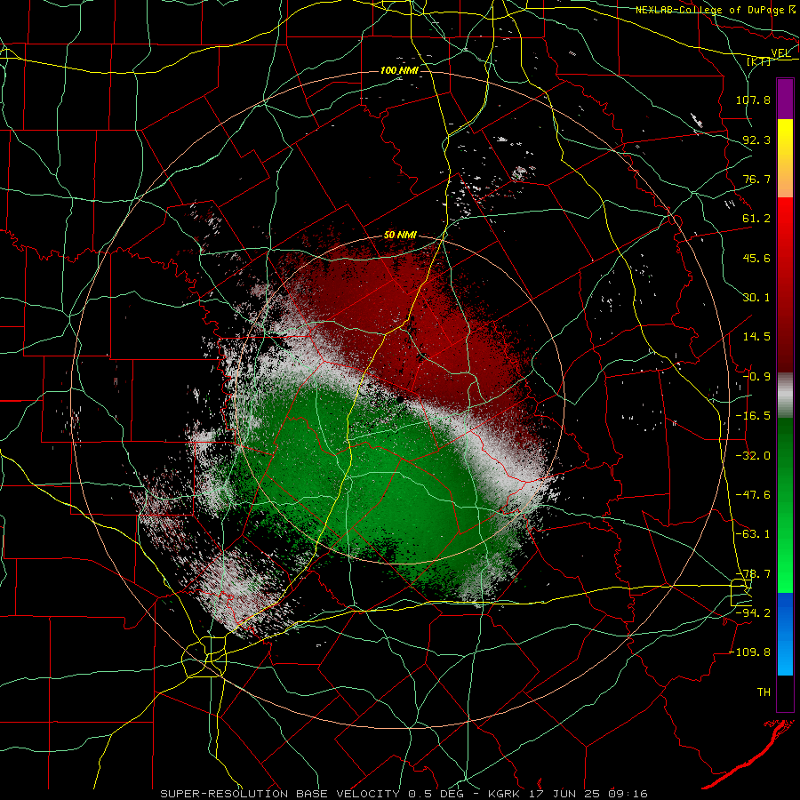800x800 pixels.
Task: Select the -47.6 velocity scale value
Action: click(753, 495)
